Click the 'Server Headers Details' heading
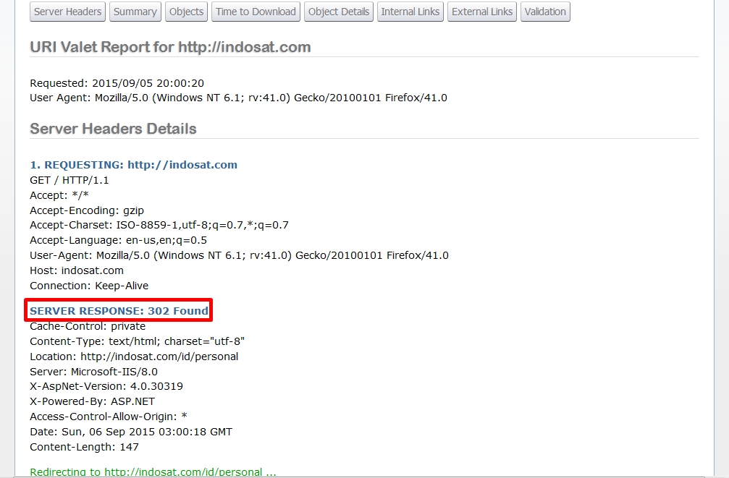Viewport: 729px width, 478px height. pyautogui.click(x=113, y=129)
